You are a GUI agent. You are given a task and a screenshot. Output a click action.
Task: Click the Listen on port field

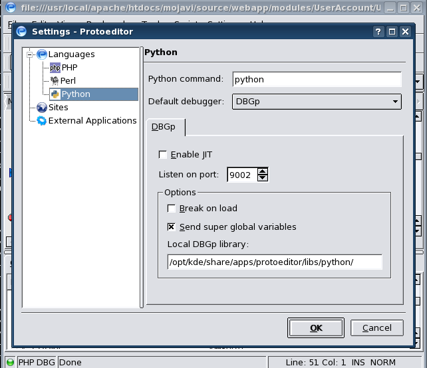coord(242,175)
